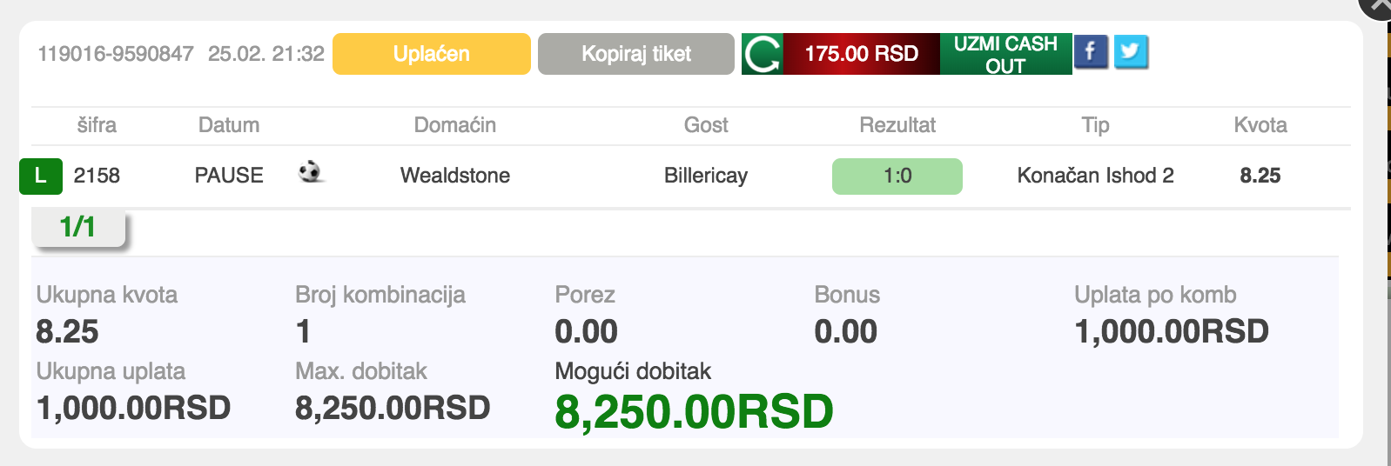Share ticket via Facebook icon
Screen dimensions: 1391x466
pyautogui.click(x=1091, y=52)
